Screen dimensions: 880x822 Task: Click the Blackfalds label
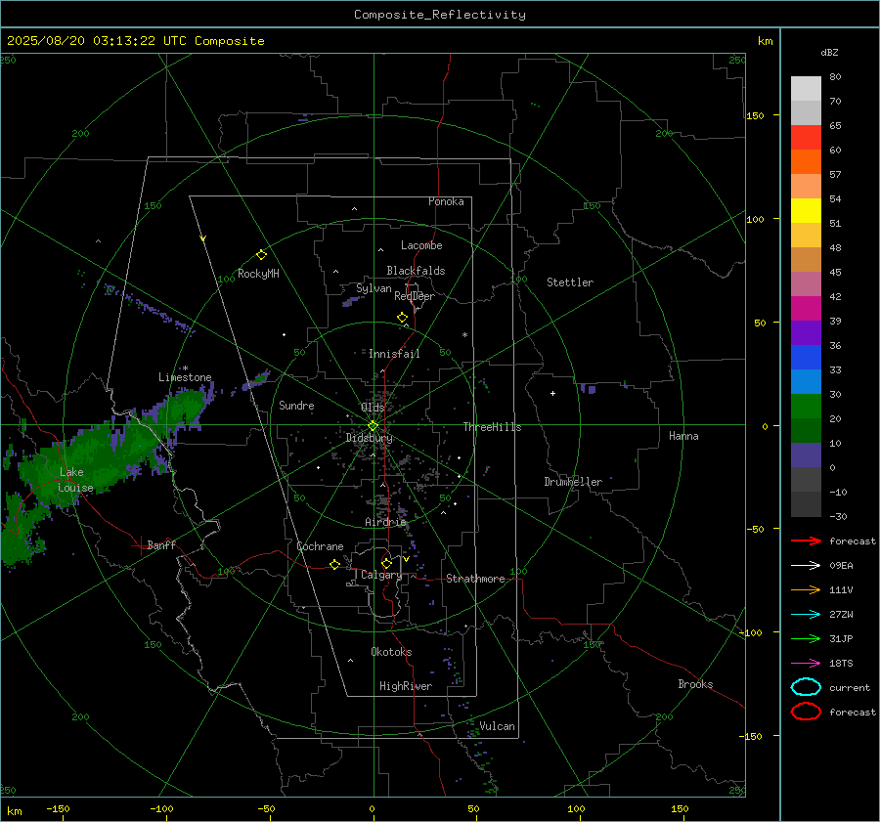416,271
